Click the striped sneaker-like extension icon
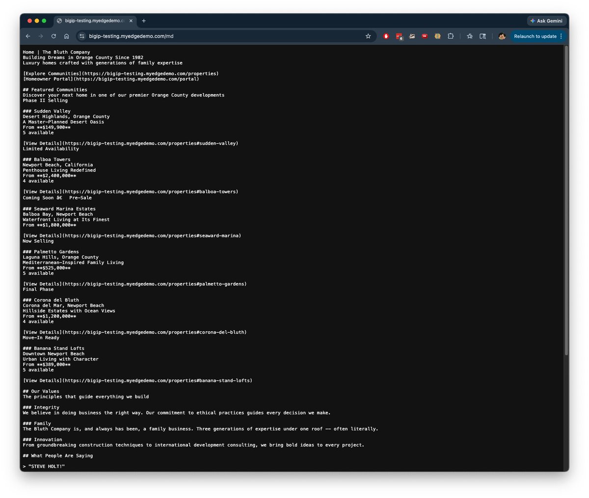 [412, 36]
